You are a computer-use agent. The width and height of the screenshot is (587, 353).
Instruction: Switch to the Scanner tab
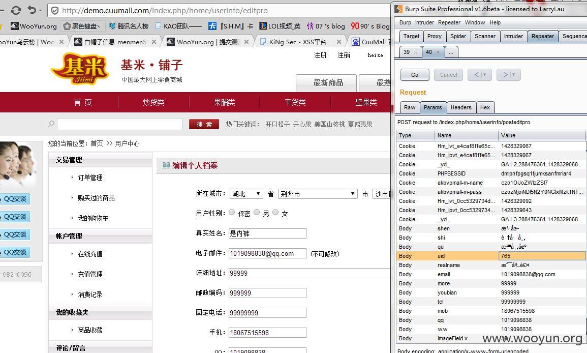(485, 36)
